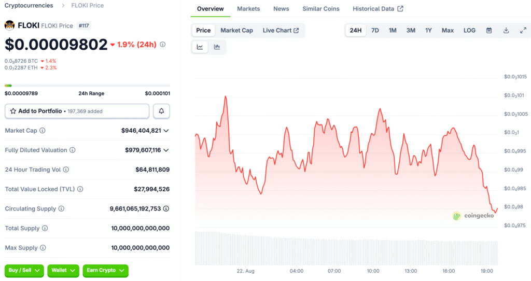
Task: Click the FLOKI Price breadcrumb
Action: point(87,5)
